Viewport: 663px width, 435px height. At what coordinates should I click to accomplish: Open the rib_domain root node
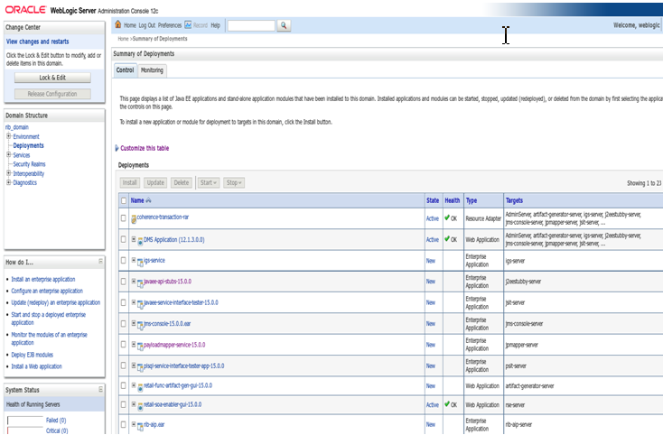click(17, 127)
